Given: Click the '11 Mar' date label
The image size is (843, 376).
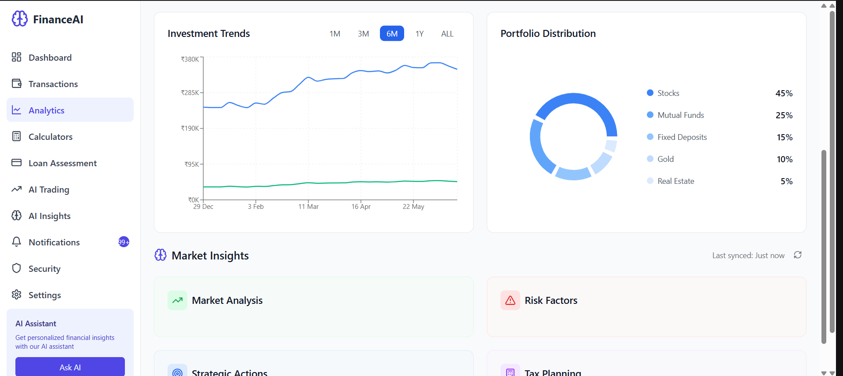Looking at the screenshot, I should [x=308, y=207].
